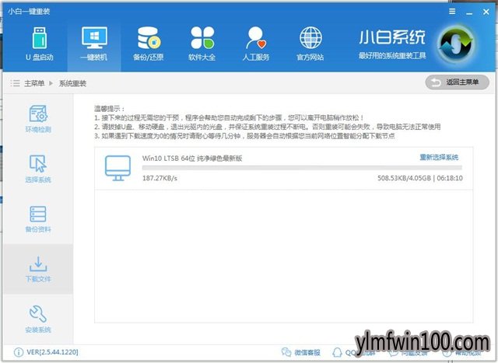This screenshot has height=363, width=498.
Task: Click the 系统重装 breadcrumb
Action: click(72, 83)
